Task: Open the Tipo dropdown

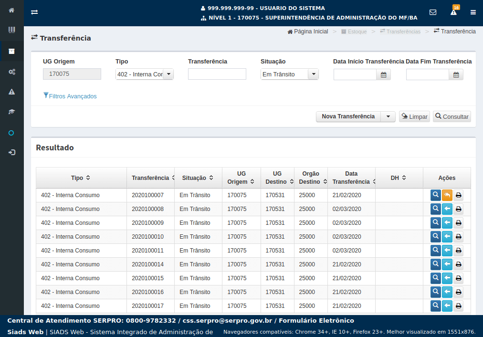Action: [145, 74]
